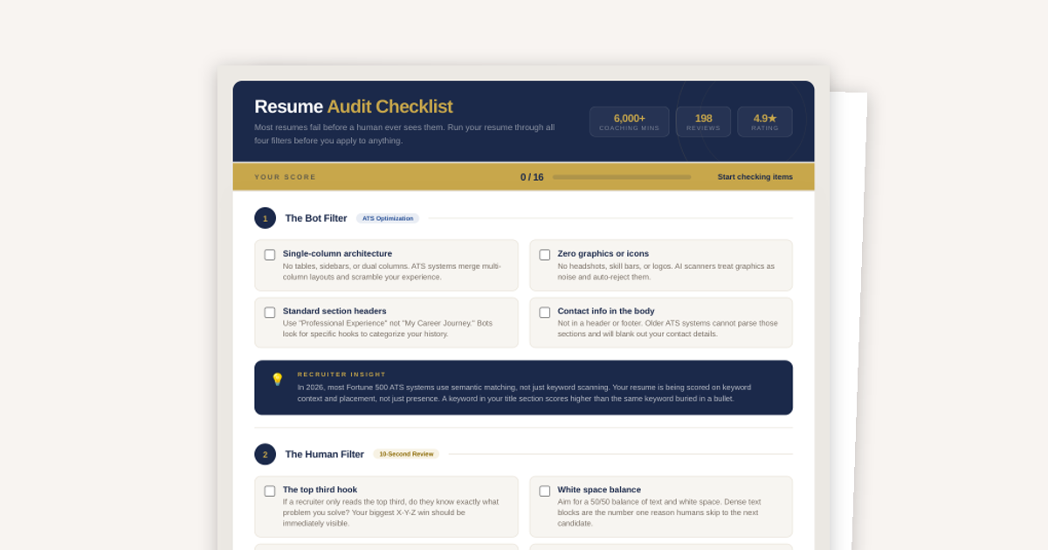
Task: Click the Single-column architecture title text
Action: pos(338,254)
